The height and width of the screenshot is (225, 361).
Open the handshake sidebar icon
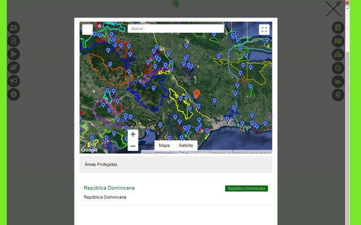coord(14,67)
